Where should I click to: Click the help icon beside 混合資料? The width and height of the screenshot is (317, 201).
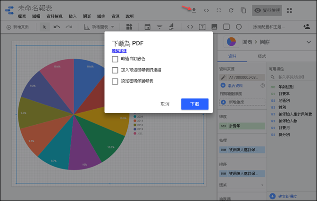[x=263, y=86]
